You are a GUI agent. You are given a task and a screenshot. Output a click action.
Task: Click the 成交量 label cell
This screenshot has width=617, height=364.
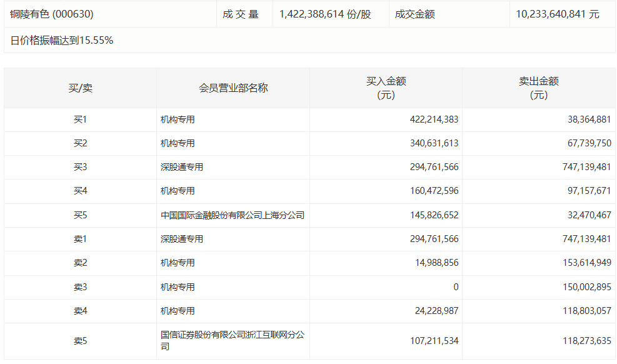point(241,14)
